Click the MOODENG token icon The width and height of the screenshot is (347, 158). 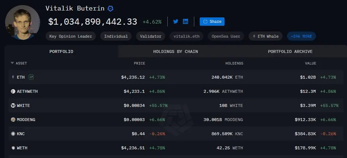(13, 120)
